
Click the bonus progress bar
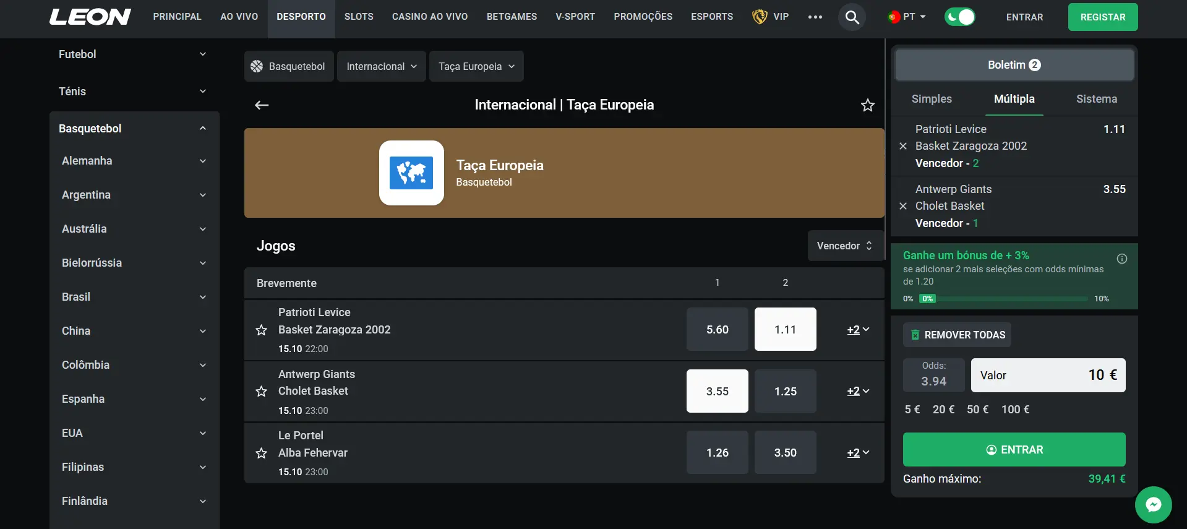(1003, 298)
